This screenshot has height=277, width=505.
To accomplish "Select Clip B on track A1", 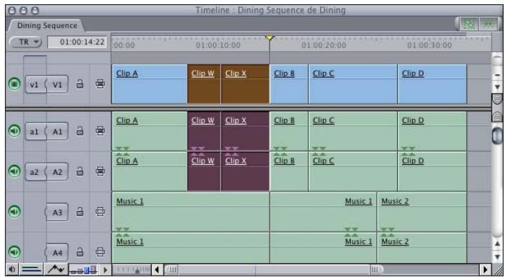I will tap(289, 131).
